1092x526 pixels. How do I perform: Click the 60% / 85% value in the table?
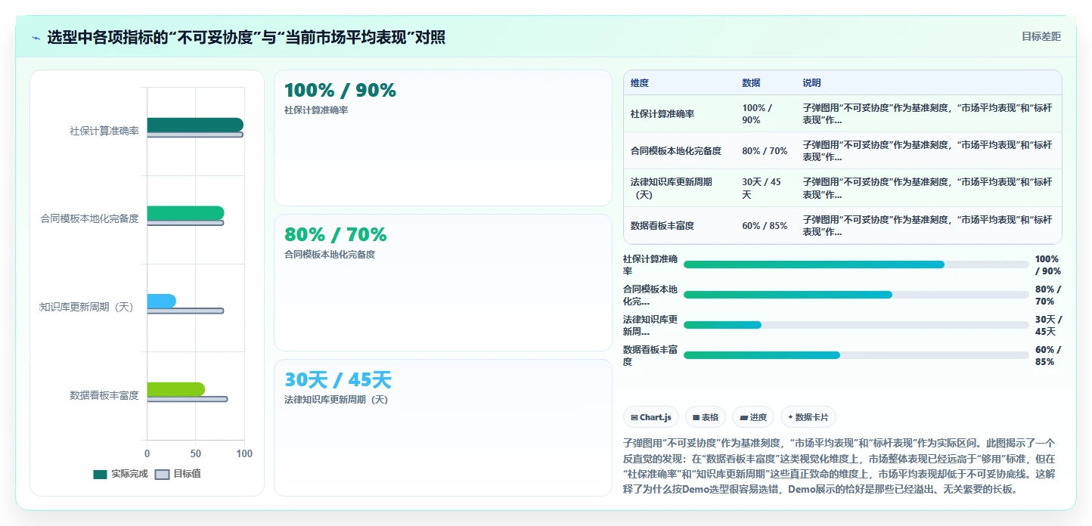[x=765, y=226]
